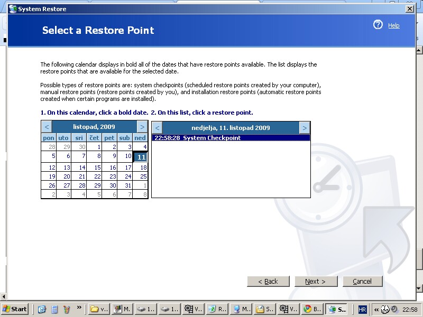Click the 'ned' weekday header
Image resolution: width=423 pixels, height=317 pixels.
coord(140,138)
